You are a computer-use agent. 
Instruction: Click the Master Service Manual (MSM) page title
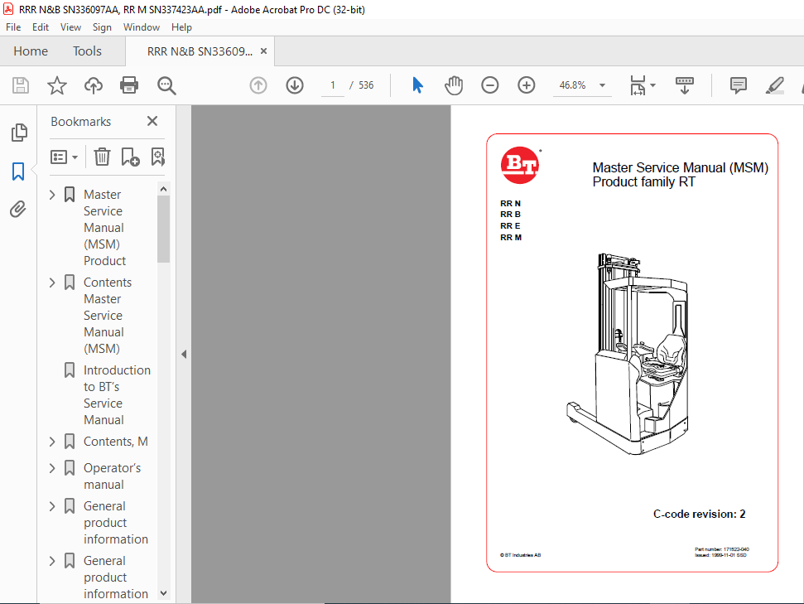click(x=681, y=168)
